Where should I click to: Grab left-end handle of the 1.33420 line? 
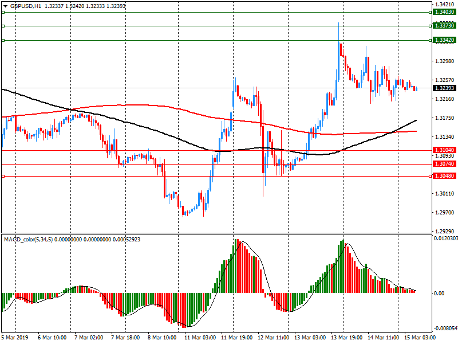coord(3,40)
